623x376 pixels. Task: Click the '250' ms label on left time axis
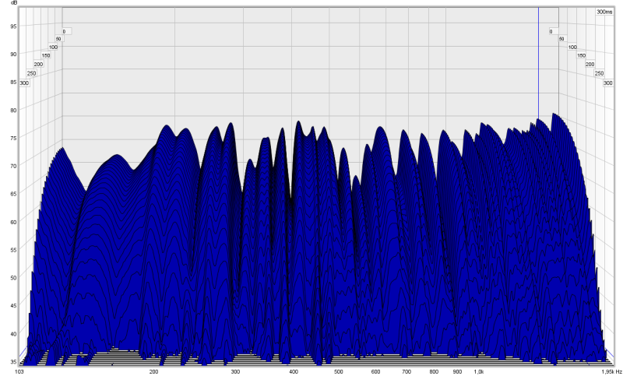(31, 73)
